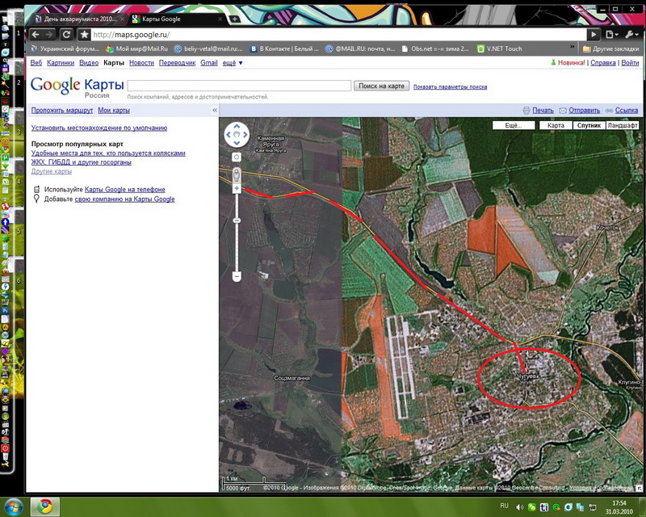Screen dimensions: 646x517
Task: Expand the ещё menu in Google bar
Action: (x=233, y=62)
